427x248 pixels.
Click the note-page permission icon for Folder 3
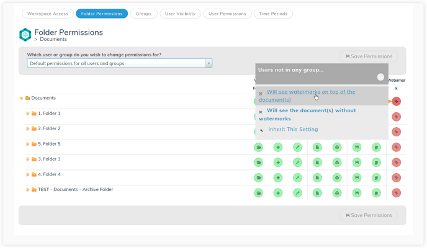click(x=376, y=162)
